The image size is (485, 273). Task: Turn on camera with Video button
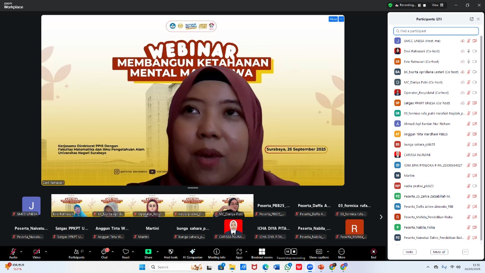(x=36, y=253)
